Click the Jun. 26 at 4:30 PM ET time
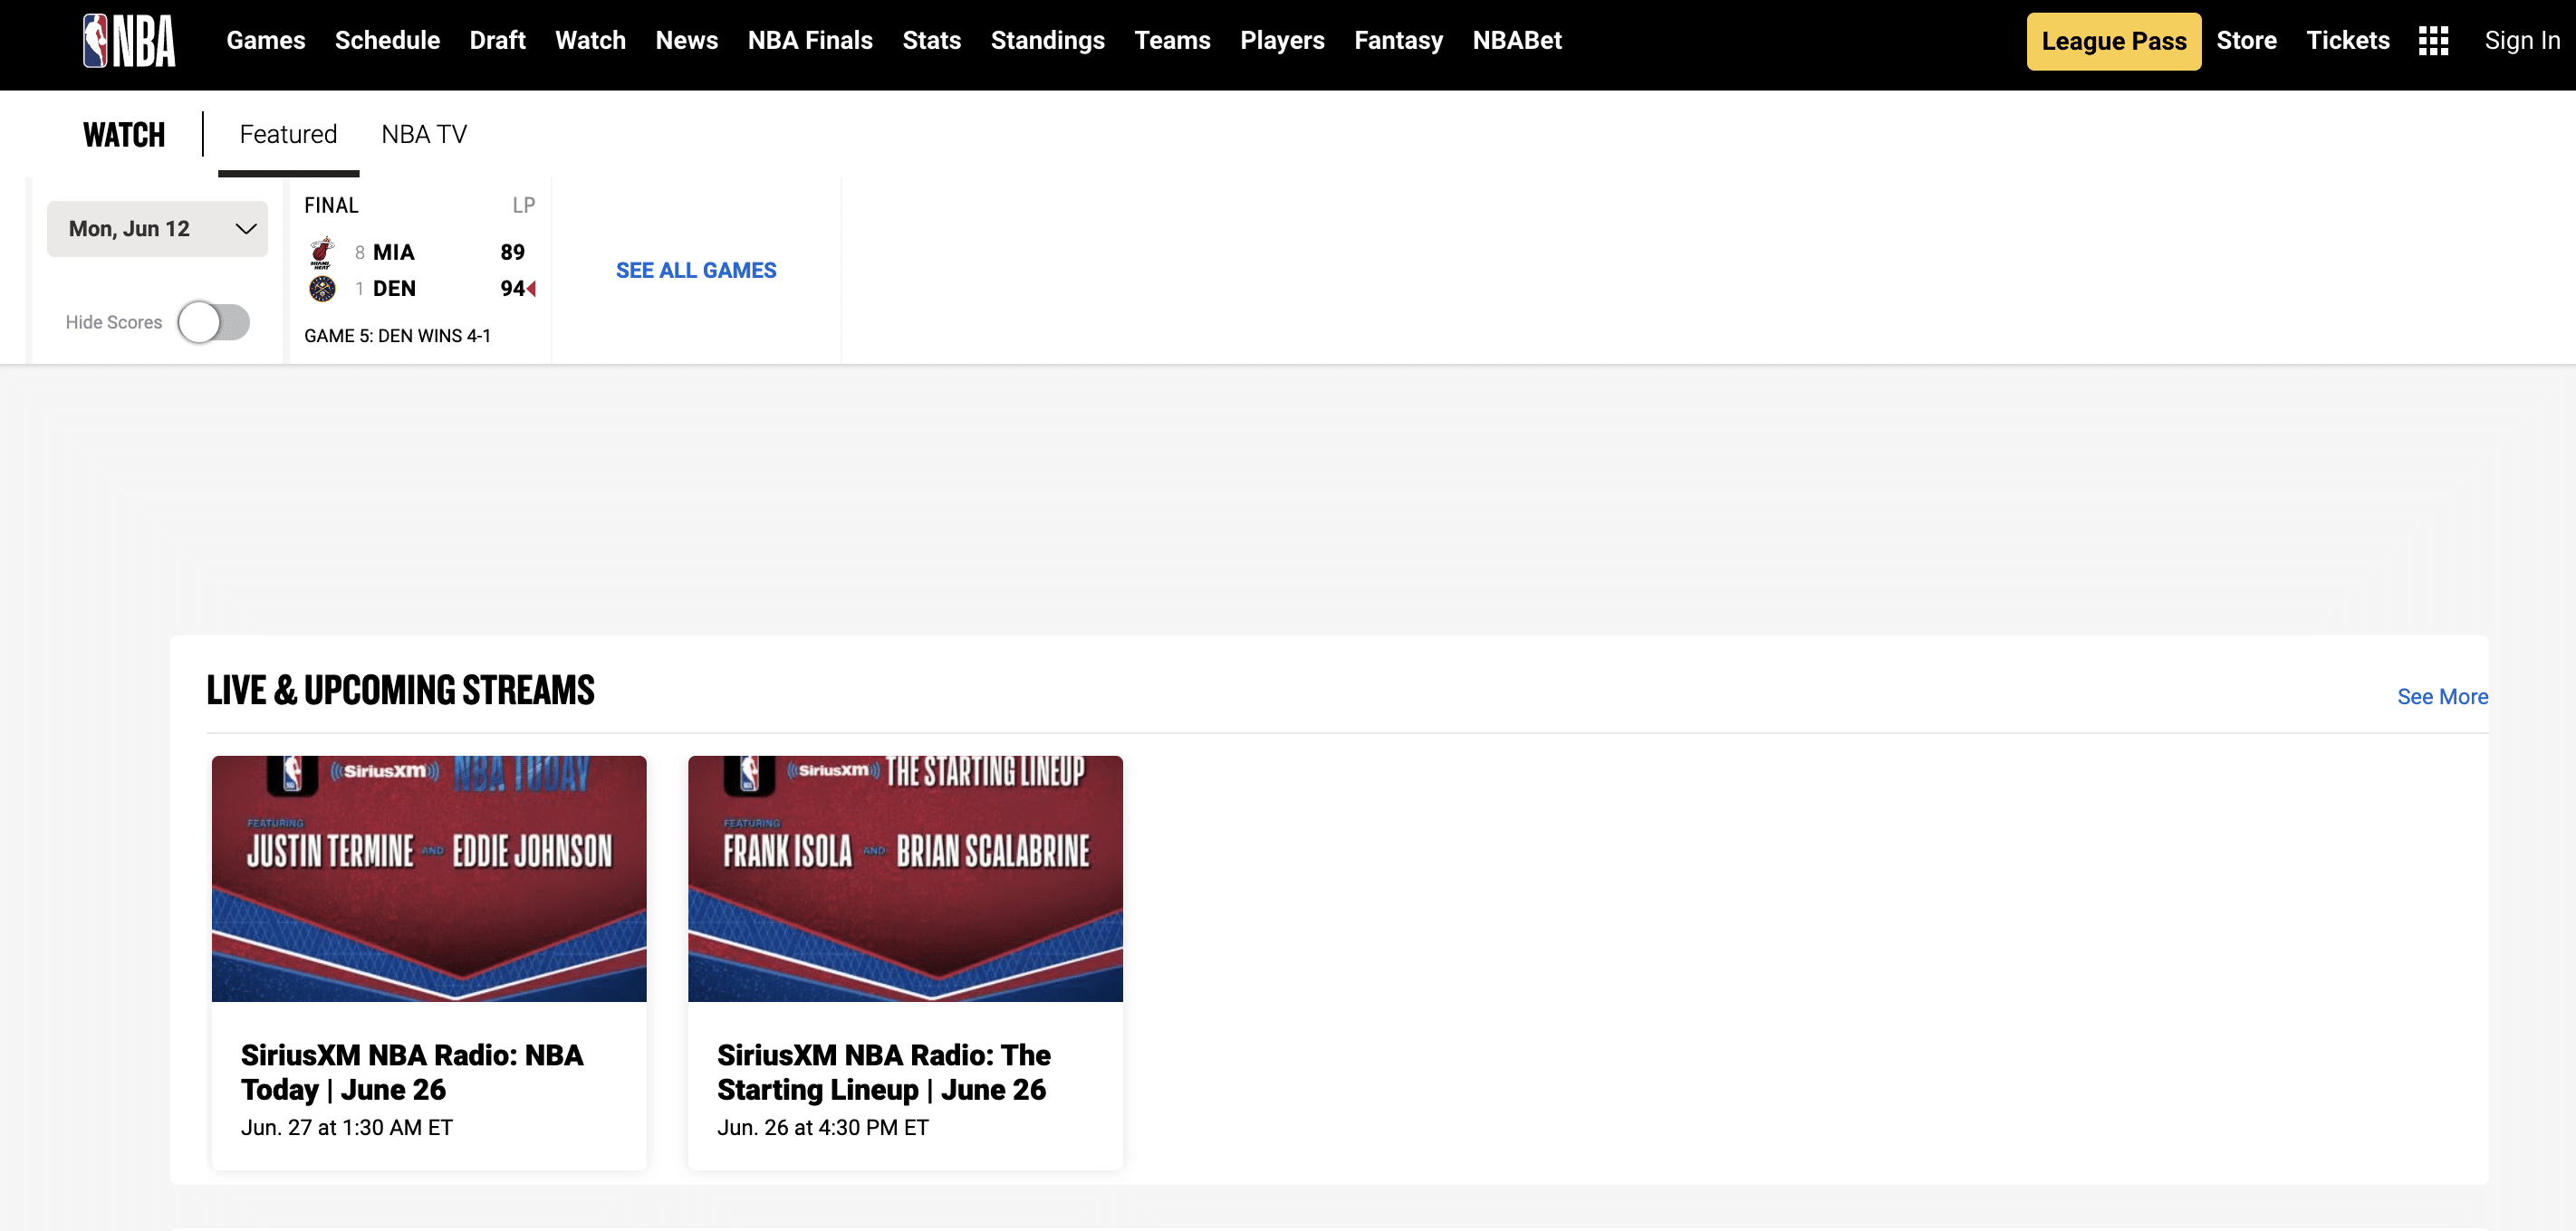The width and height of the screenshot is (2576, 1231). point(823,1127)
